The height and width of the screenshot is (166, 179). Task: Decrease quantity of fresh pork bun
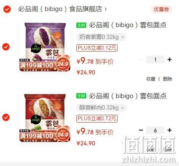pyautogui.click(x=141, y=130)
